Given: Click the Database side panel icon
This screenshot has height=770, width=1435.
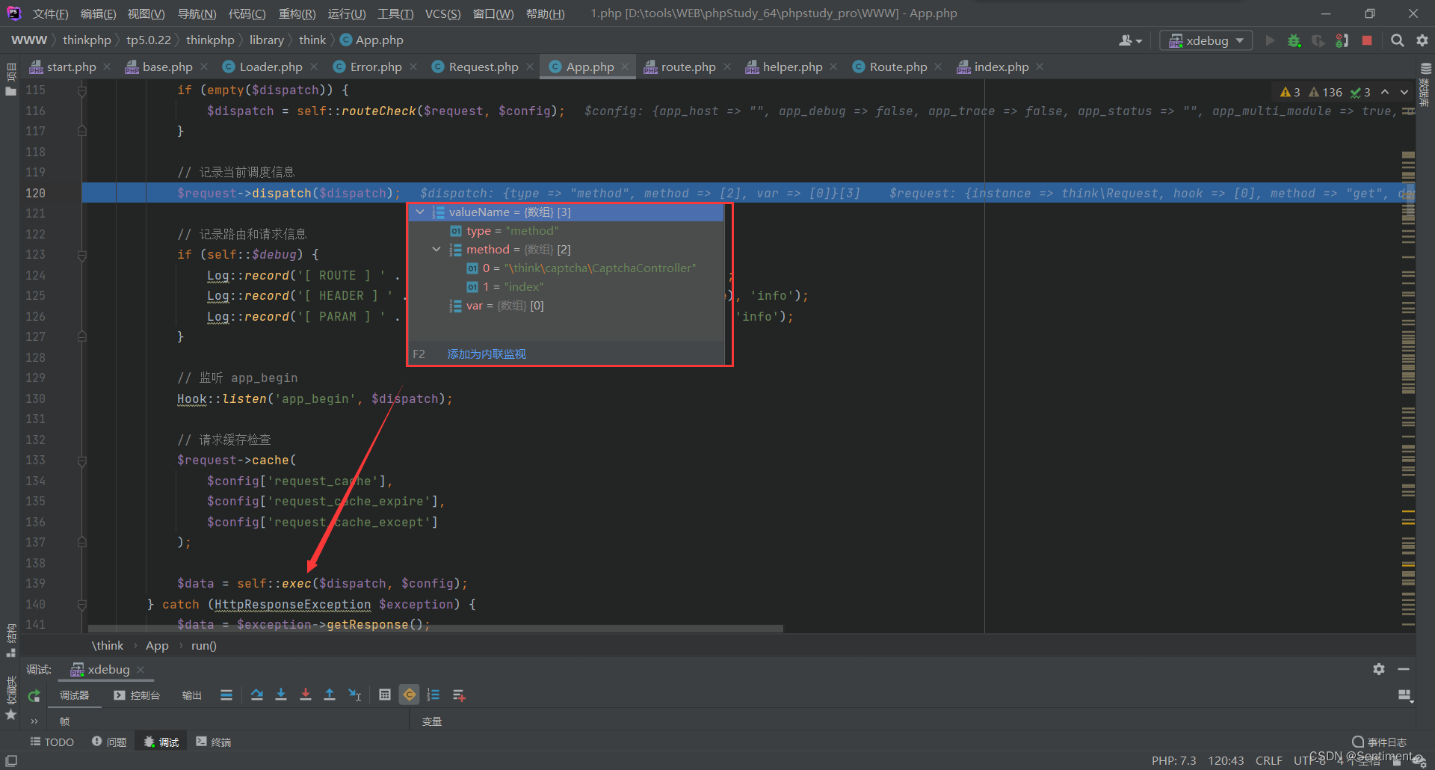Looking at the screenshot, I should (x=1425, y=69).
